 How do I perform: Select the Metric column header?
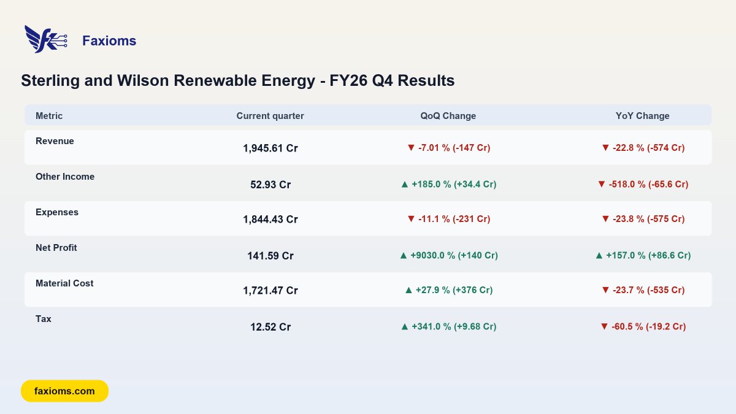[49, 116]
